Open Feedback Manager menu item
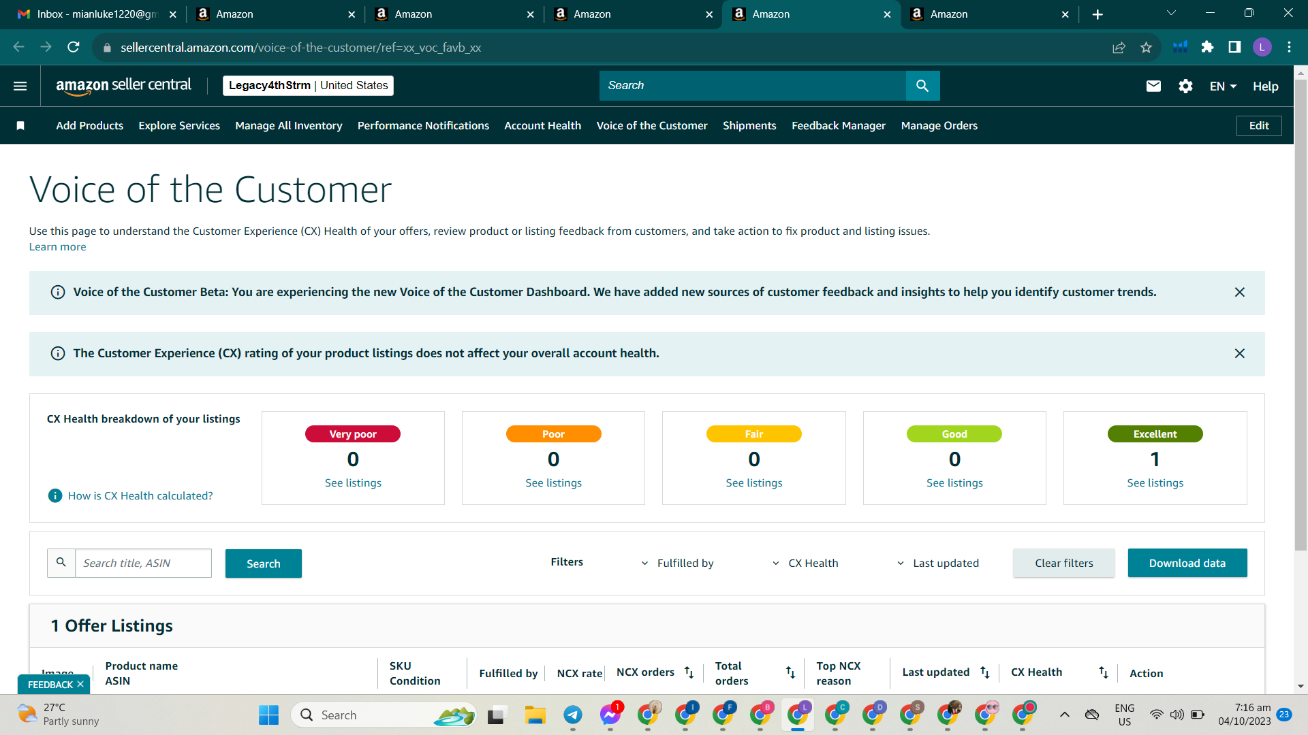1308x735 pixels. [x=838, y=126]
